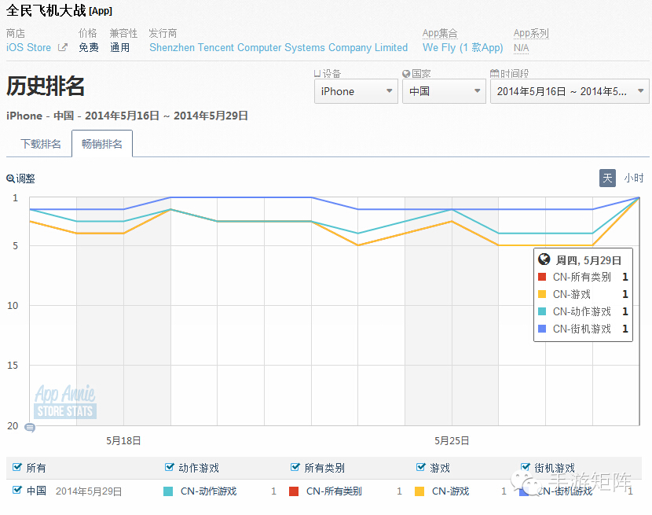
Task: Click the 2014年5月29日 legend date
Action: 89,491
